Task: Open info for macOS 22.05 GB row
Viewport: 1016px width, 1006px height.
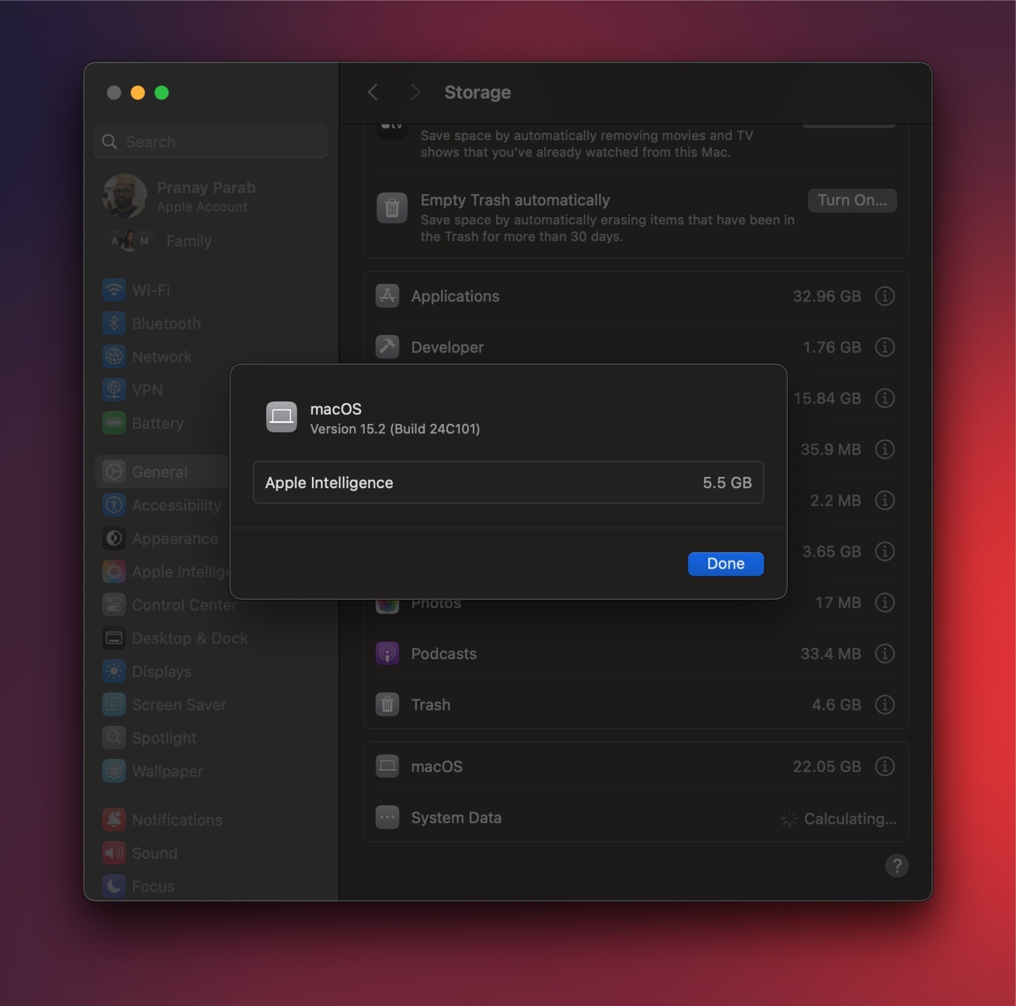Action: [x=884, y=766]
